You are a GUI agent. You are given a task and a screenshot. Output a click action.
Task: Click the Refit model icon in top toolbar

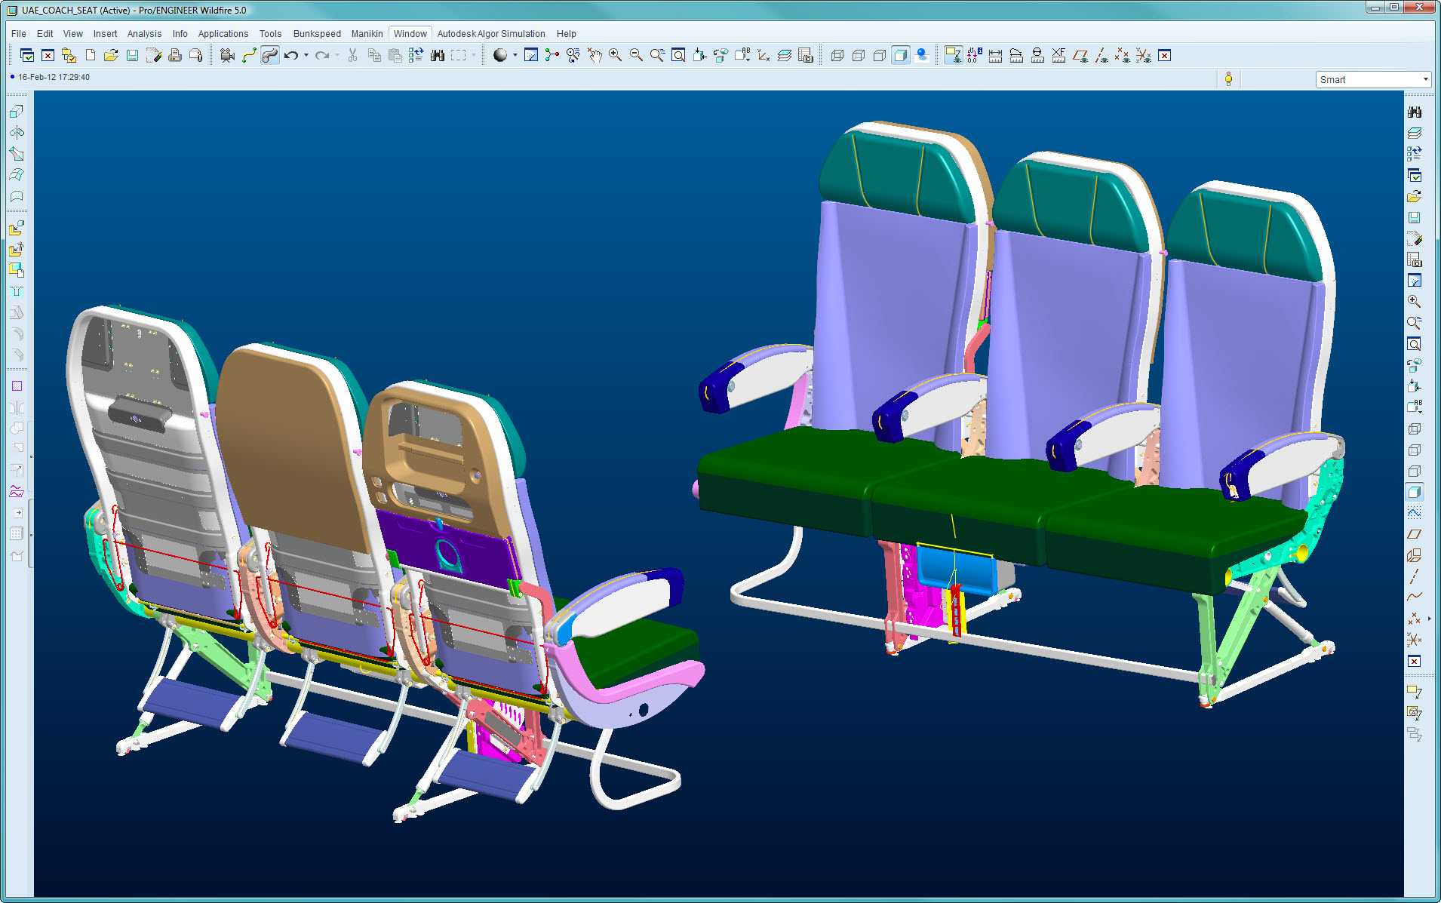pyautogui.click(x=678, y=55)
